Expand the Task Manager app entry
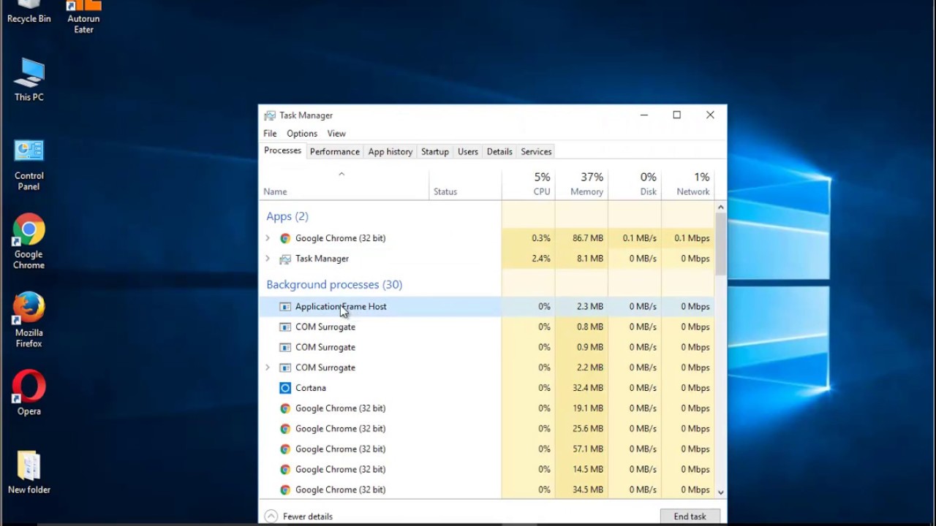 (x=268, y=259)
